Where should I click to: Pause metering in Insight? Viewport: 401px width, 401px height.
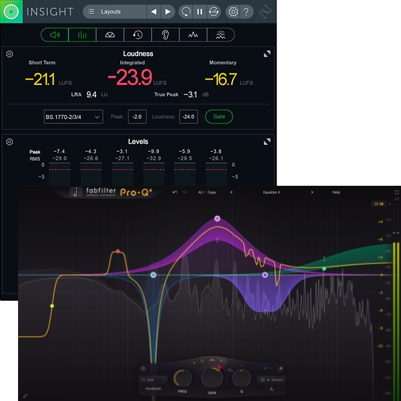click(x=199, y=11)
